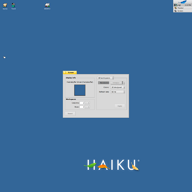Open the All workspaces dropdown

[x=106, y=78]
